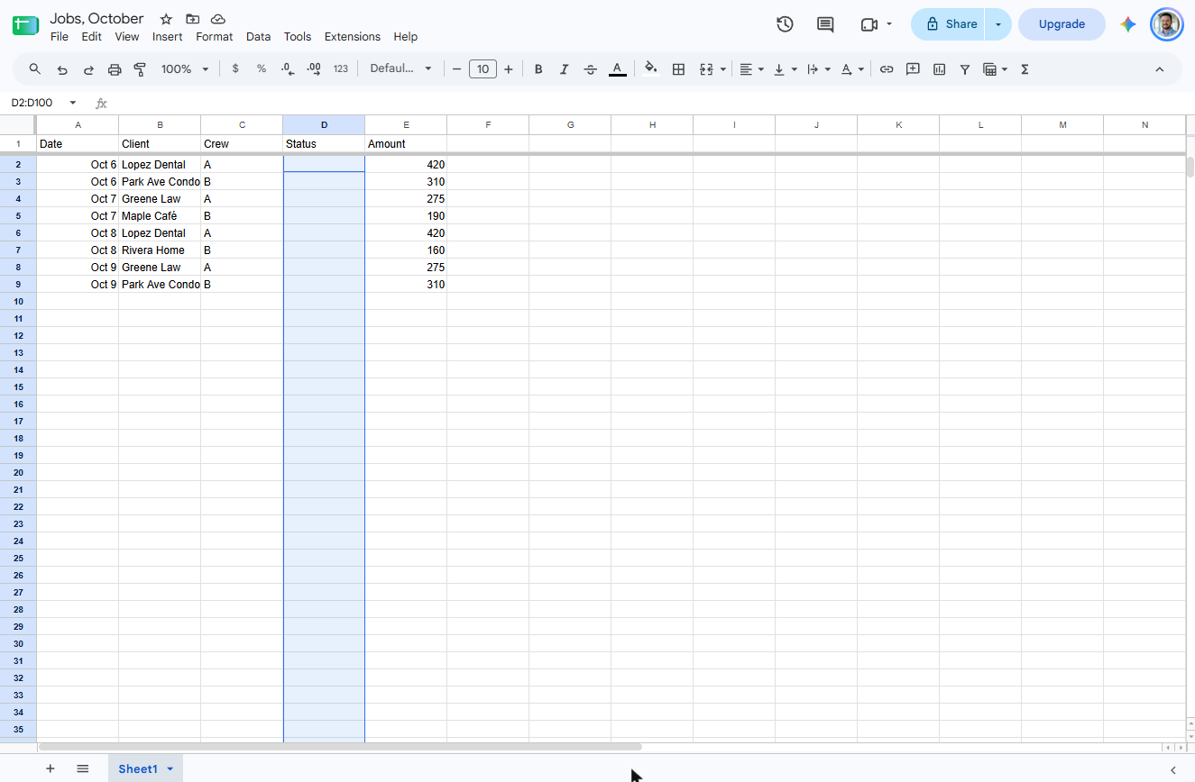Check the cloud save status icon
The width and height of the screenshot is (1195, 782).
(217, 19)
